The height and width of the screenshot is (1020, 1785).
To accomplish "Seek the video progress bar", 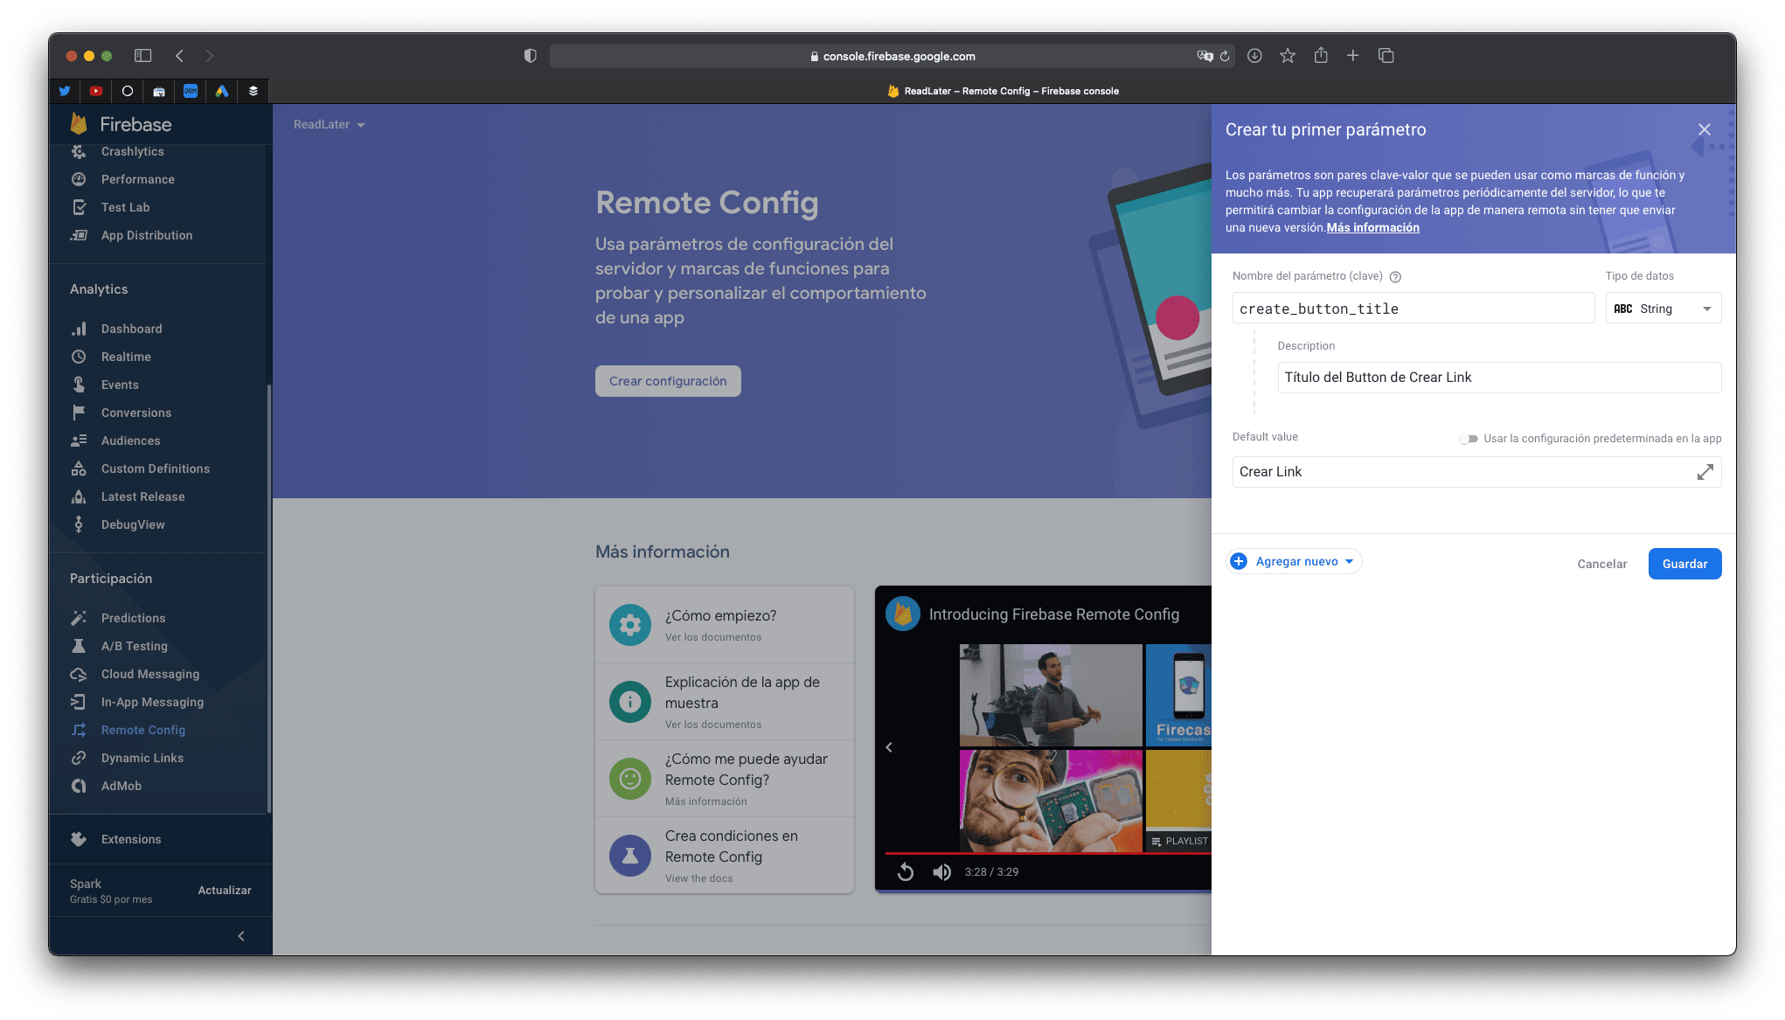I will pyautogui.click(x=1048, y=853).
